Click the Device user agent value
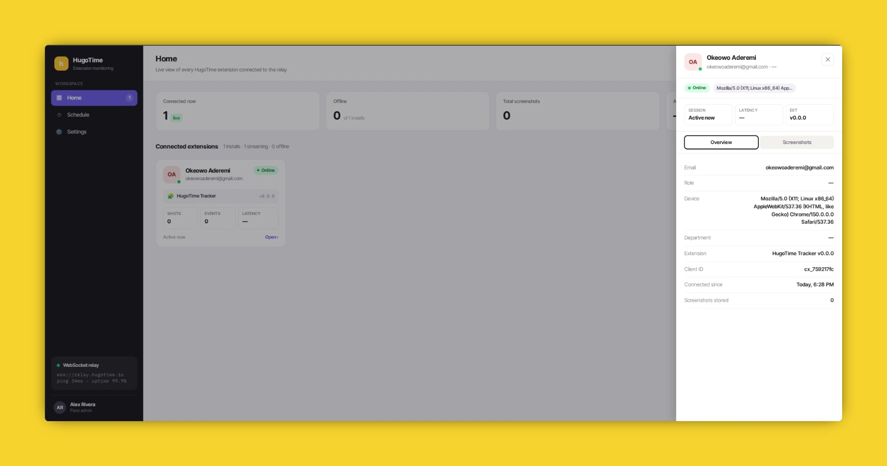Screen dimensions: 887x466 [x=793, y=210]
